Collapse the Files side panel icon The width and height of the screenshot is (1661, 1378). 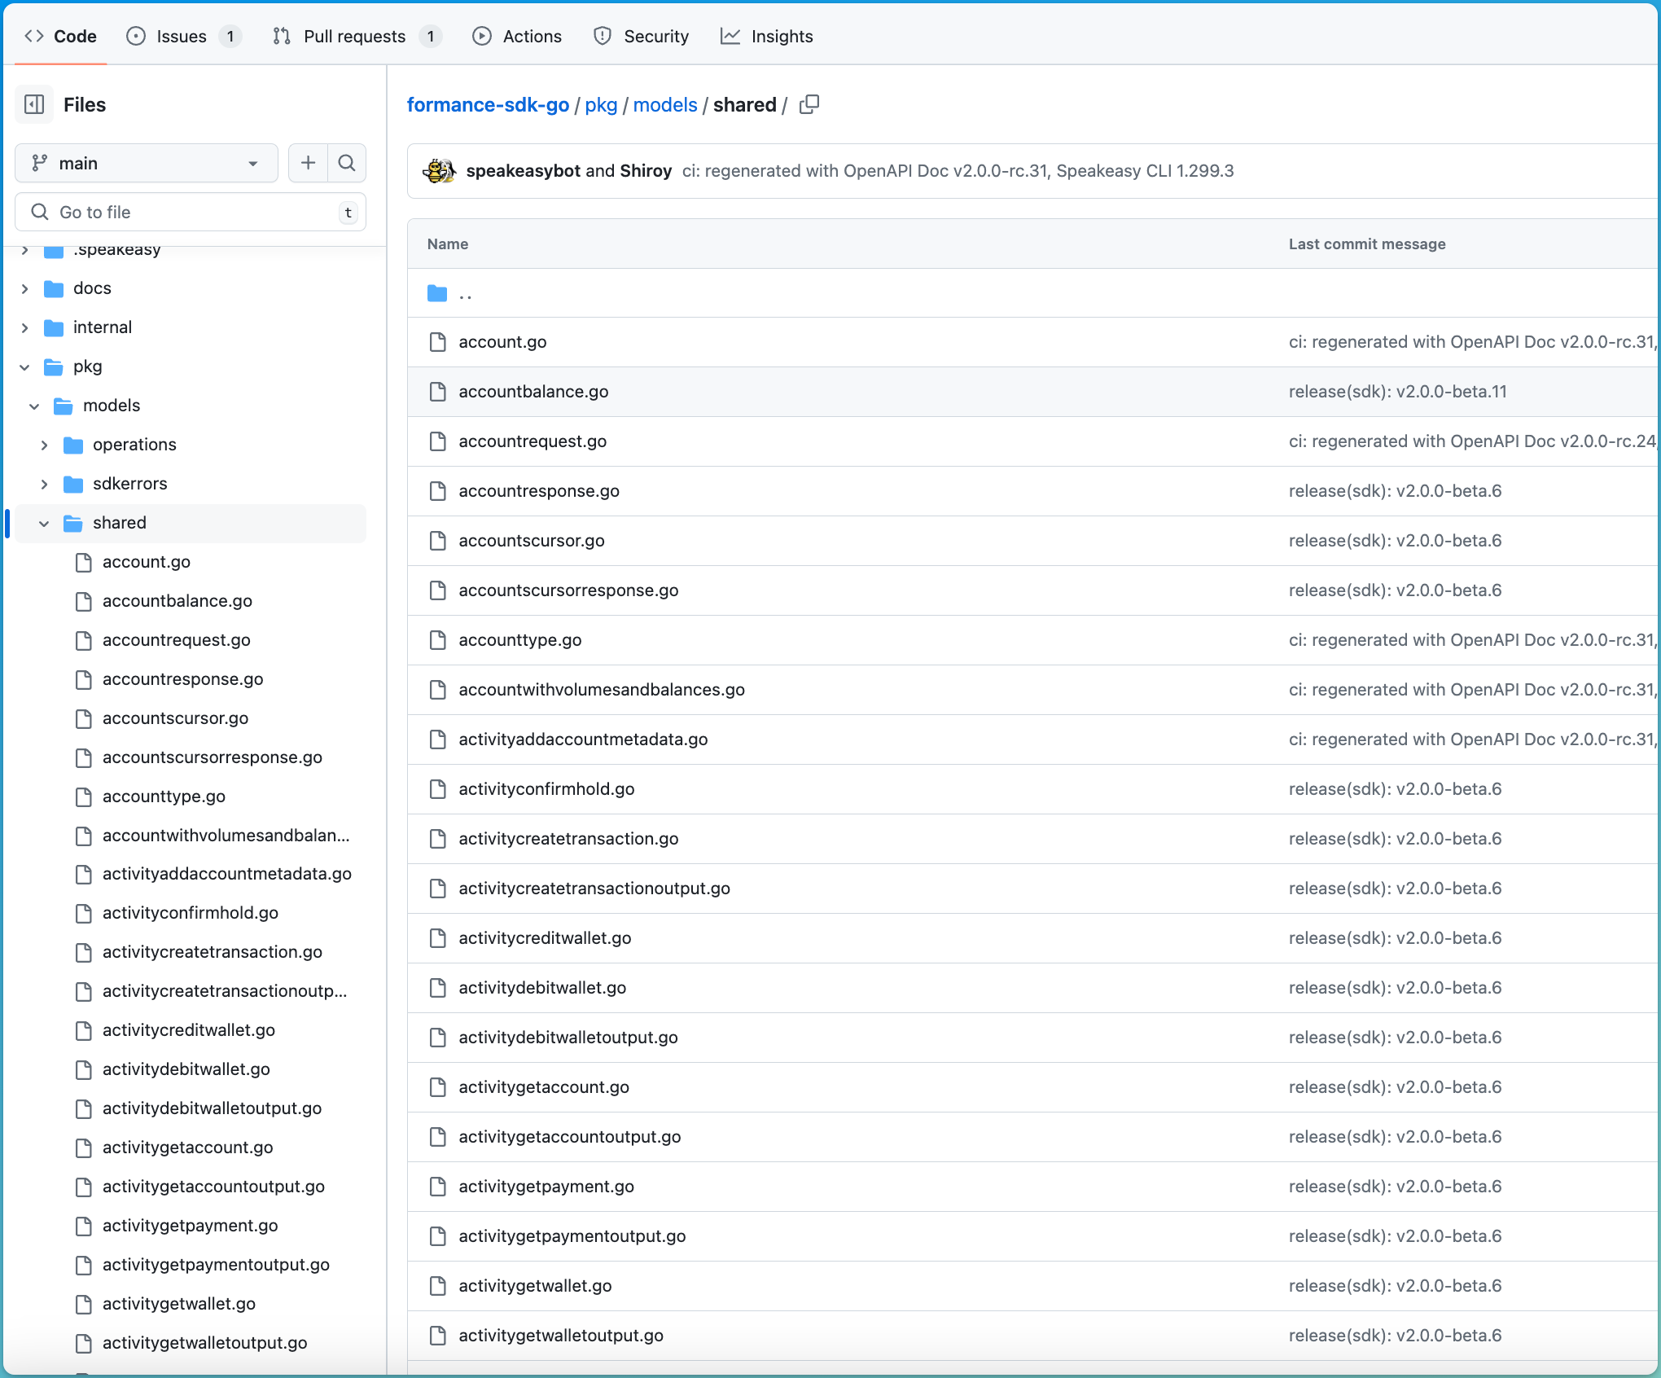(34, 104)
